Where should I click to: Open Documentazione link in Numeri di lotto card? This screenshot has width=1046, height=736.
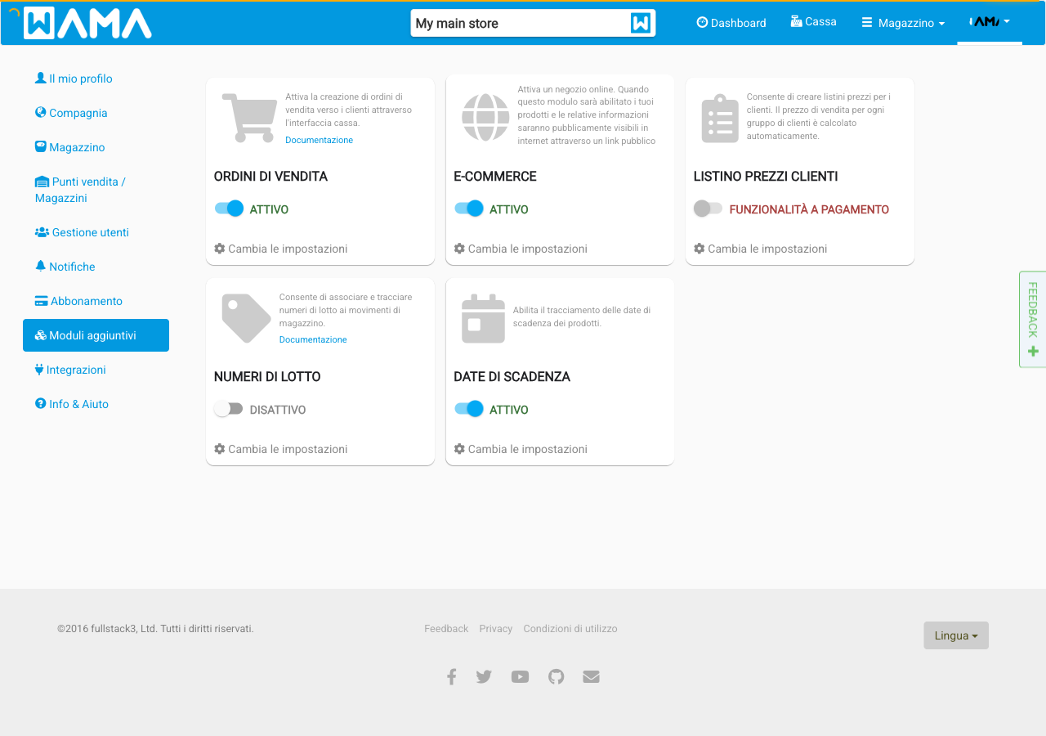click(313, 339)
